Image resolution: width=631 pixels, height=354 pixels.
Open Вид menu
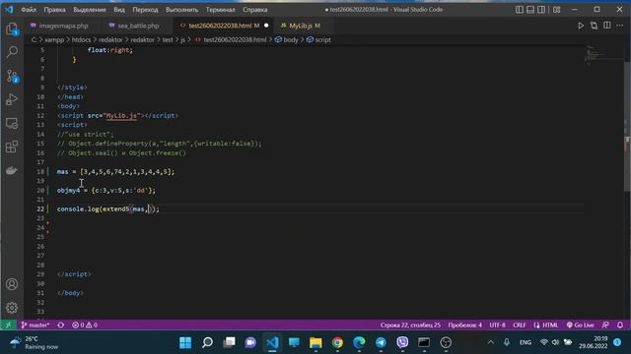point(119,9)
